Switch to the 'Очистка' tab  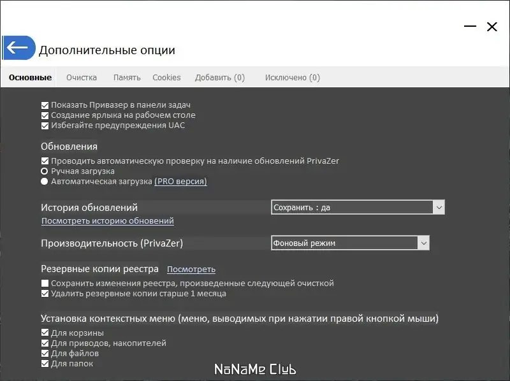(x=82, y=78)
